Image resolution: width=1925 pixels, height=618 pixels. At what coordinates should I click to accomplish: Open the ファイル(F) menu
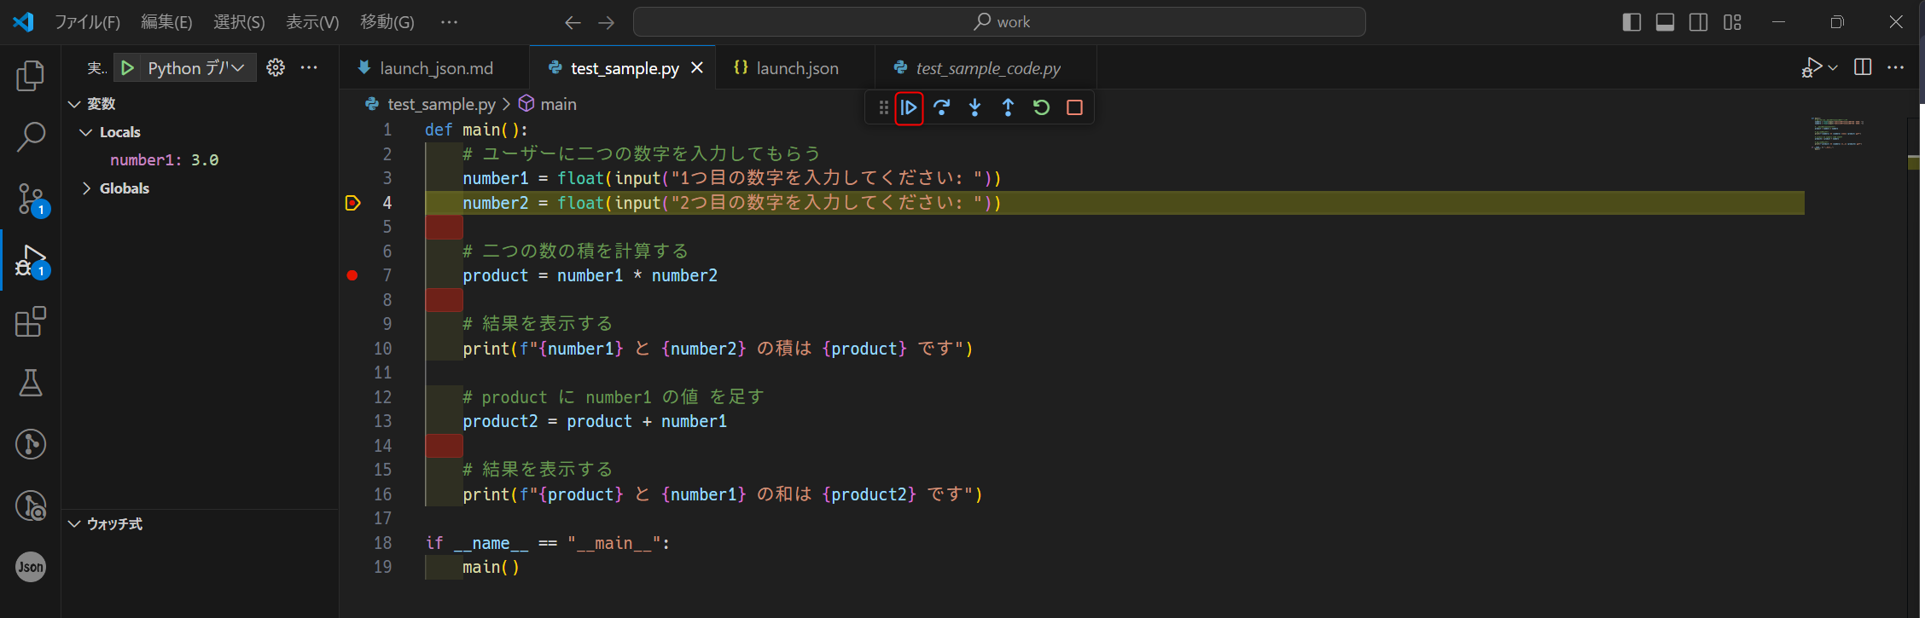(x=87, y=22)
